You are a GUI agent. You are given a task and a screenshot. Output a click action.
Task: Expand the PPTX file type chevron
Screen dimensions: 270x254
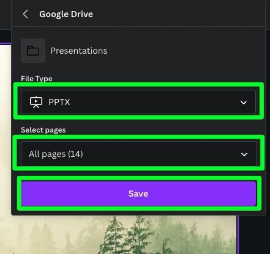click(244, 103)
